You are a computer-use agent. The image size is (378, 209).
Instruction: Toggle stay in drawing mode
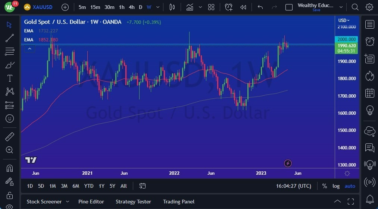pyautogui.click(x=9, y=181)
